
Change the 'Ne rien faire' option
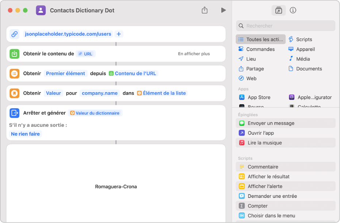tap(26, 134)
